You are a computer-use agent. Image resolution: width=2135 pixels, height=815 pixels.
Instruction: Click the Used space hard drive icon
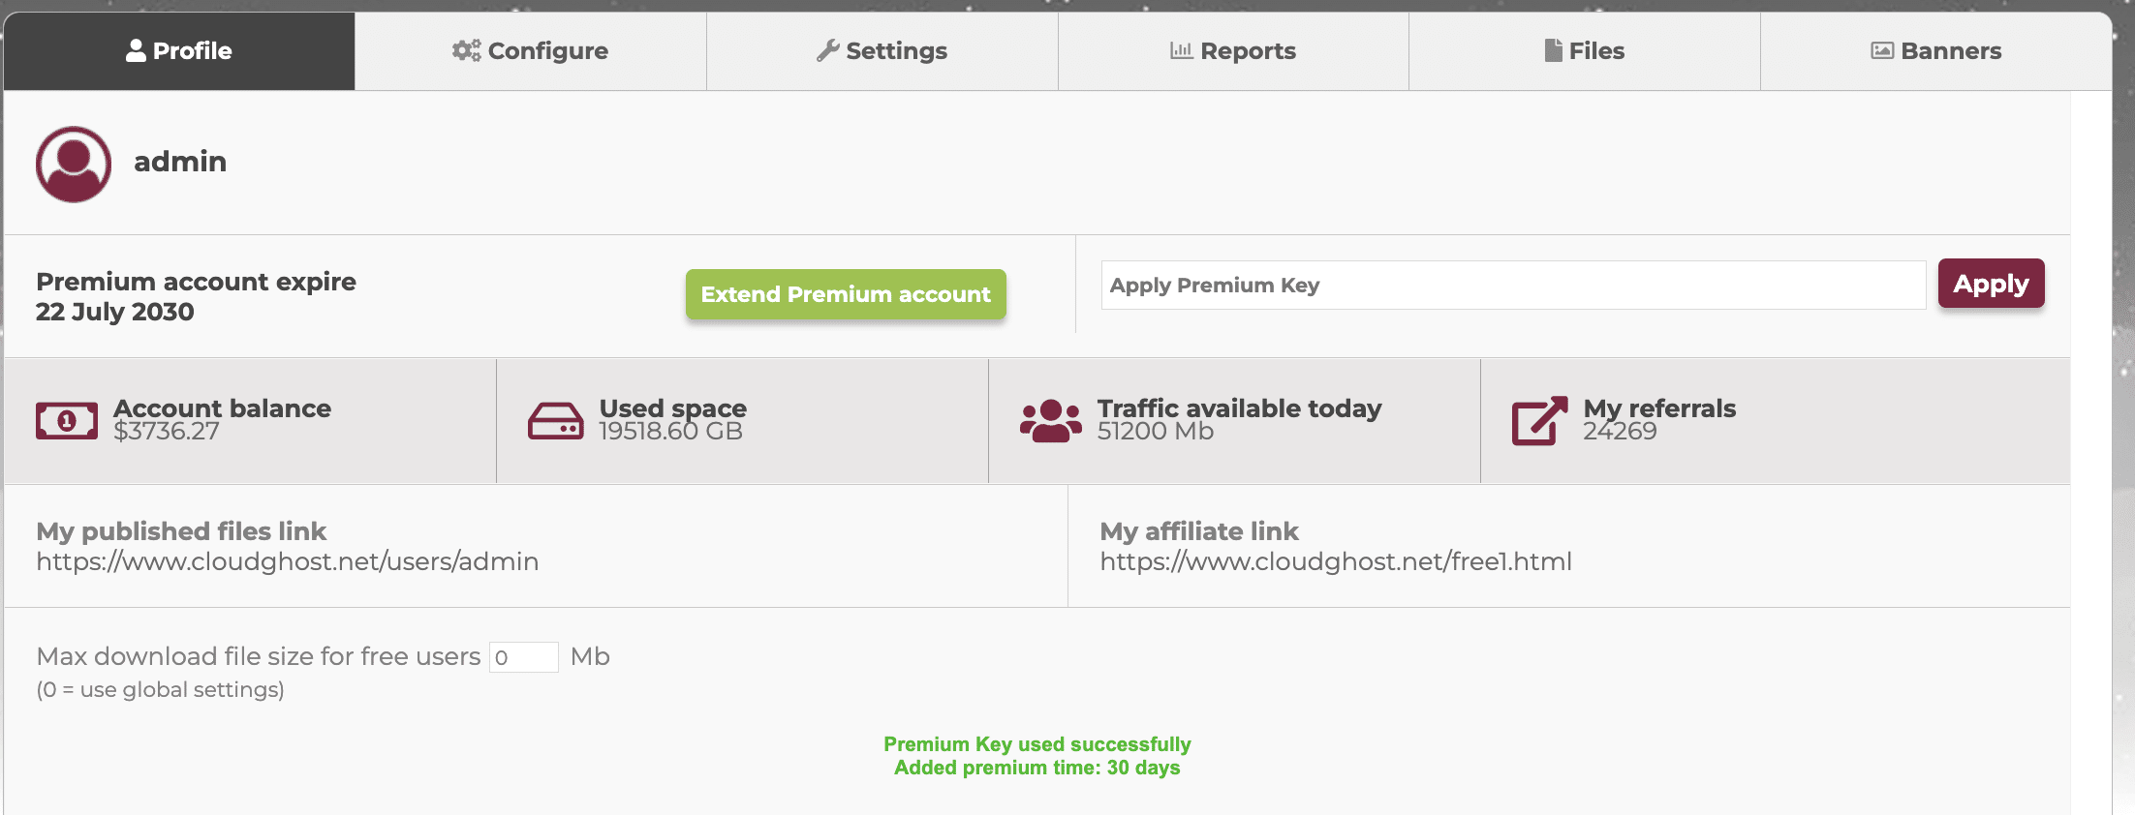[x=556, y=421]
